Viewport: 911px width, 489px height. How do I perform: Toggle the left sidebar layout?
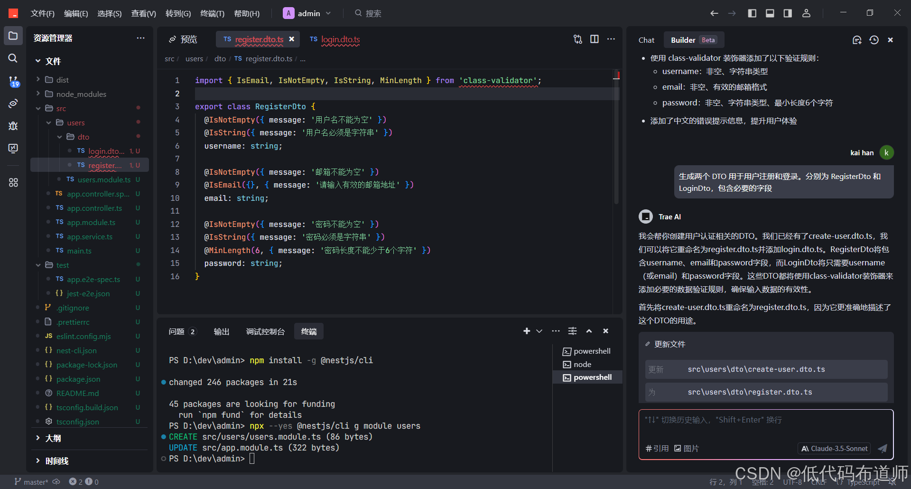752,13
